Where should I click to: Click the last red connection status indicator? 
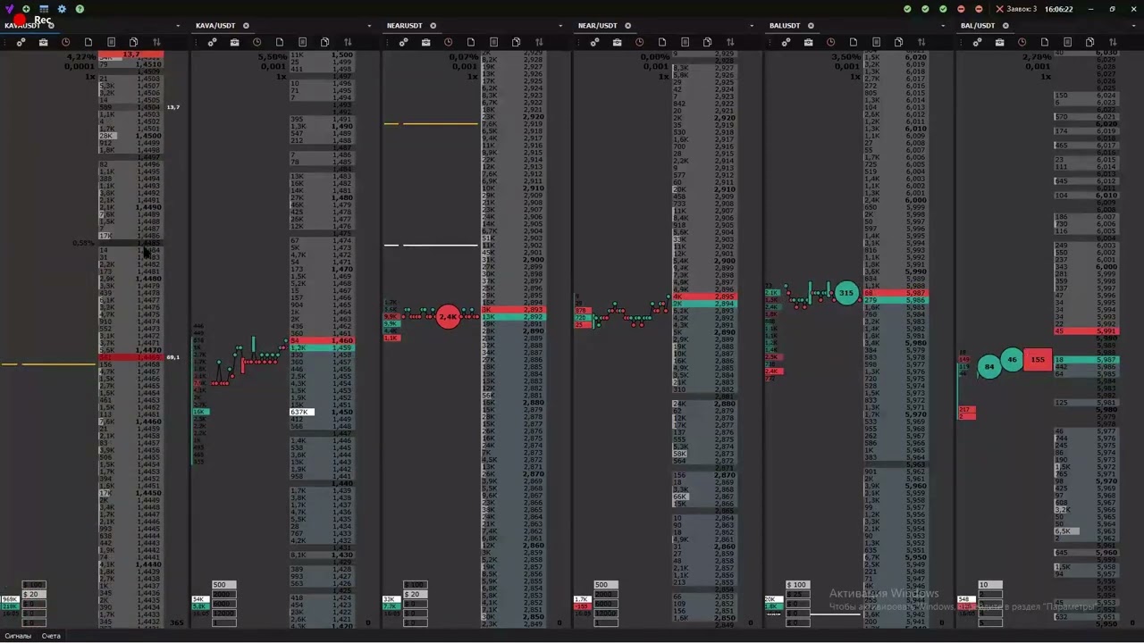click(979, 9)
